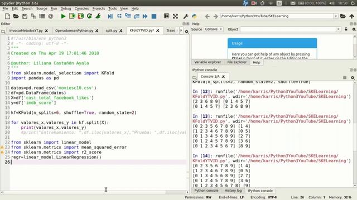
Task: Click the working directory path field
Action: click(x=277, y=16)
